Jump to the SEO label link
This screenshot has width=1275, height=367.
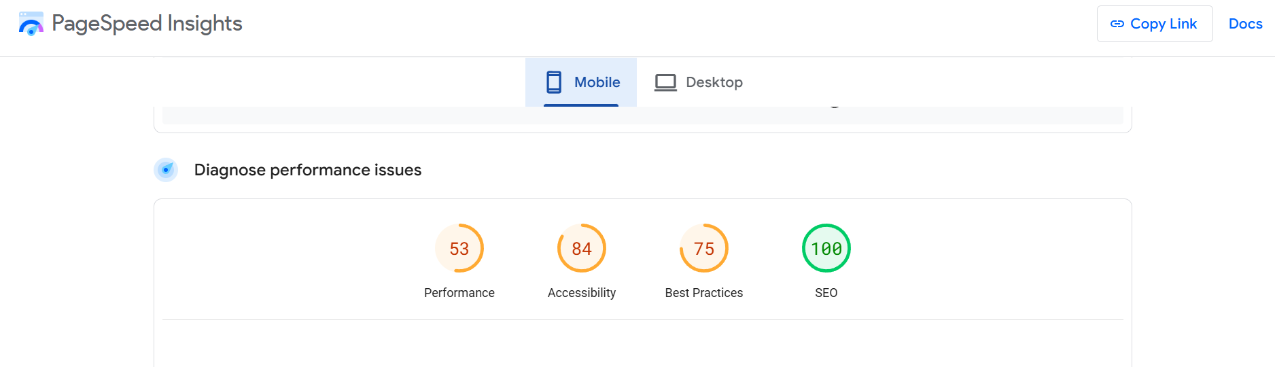pos(826,293)
